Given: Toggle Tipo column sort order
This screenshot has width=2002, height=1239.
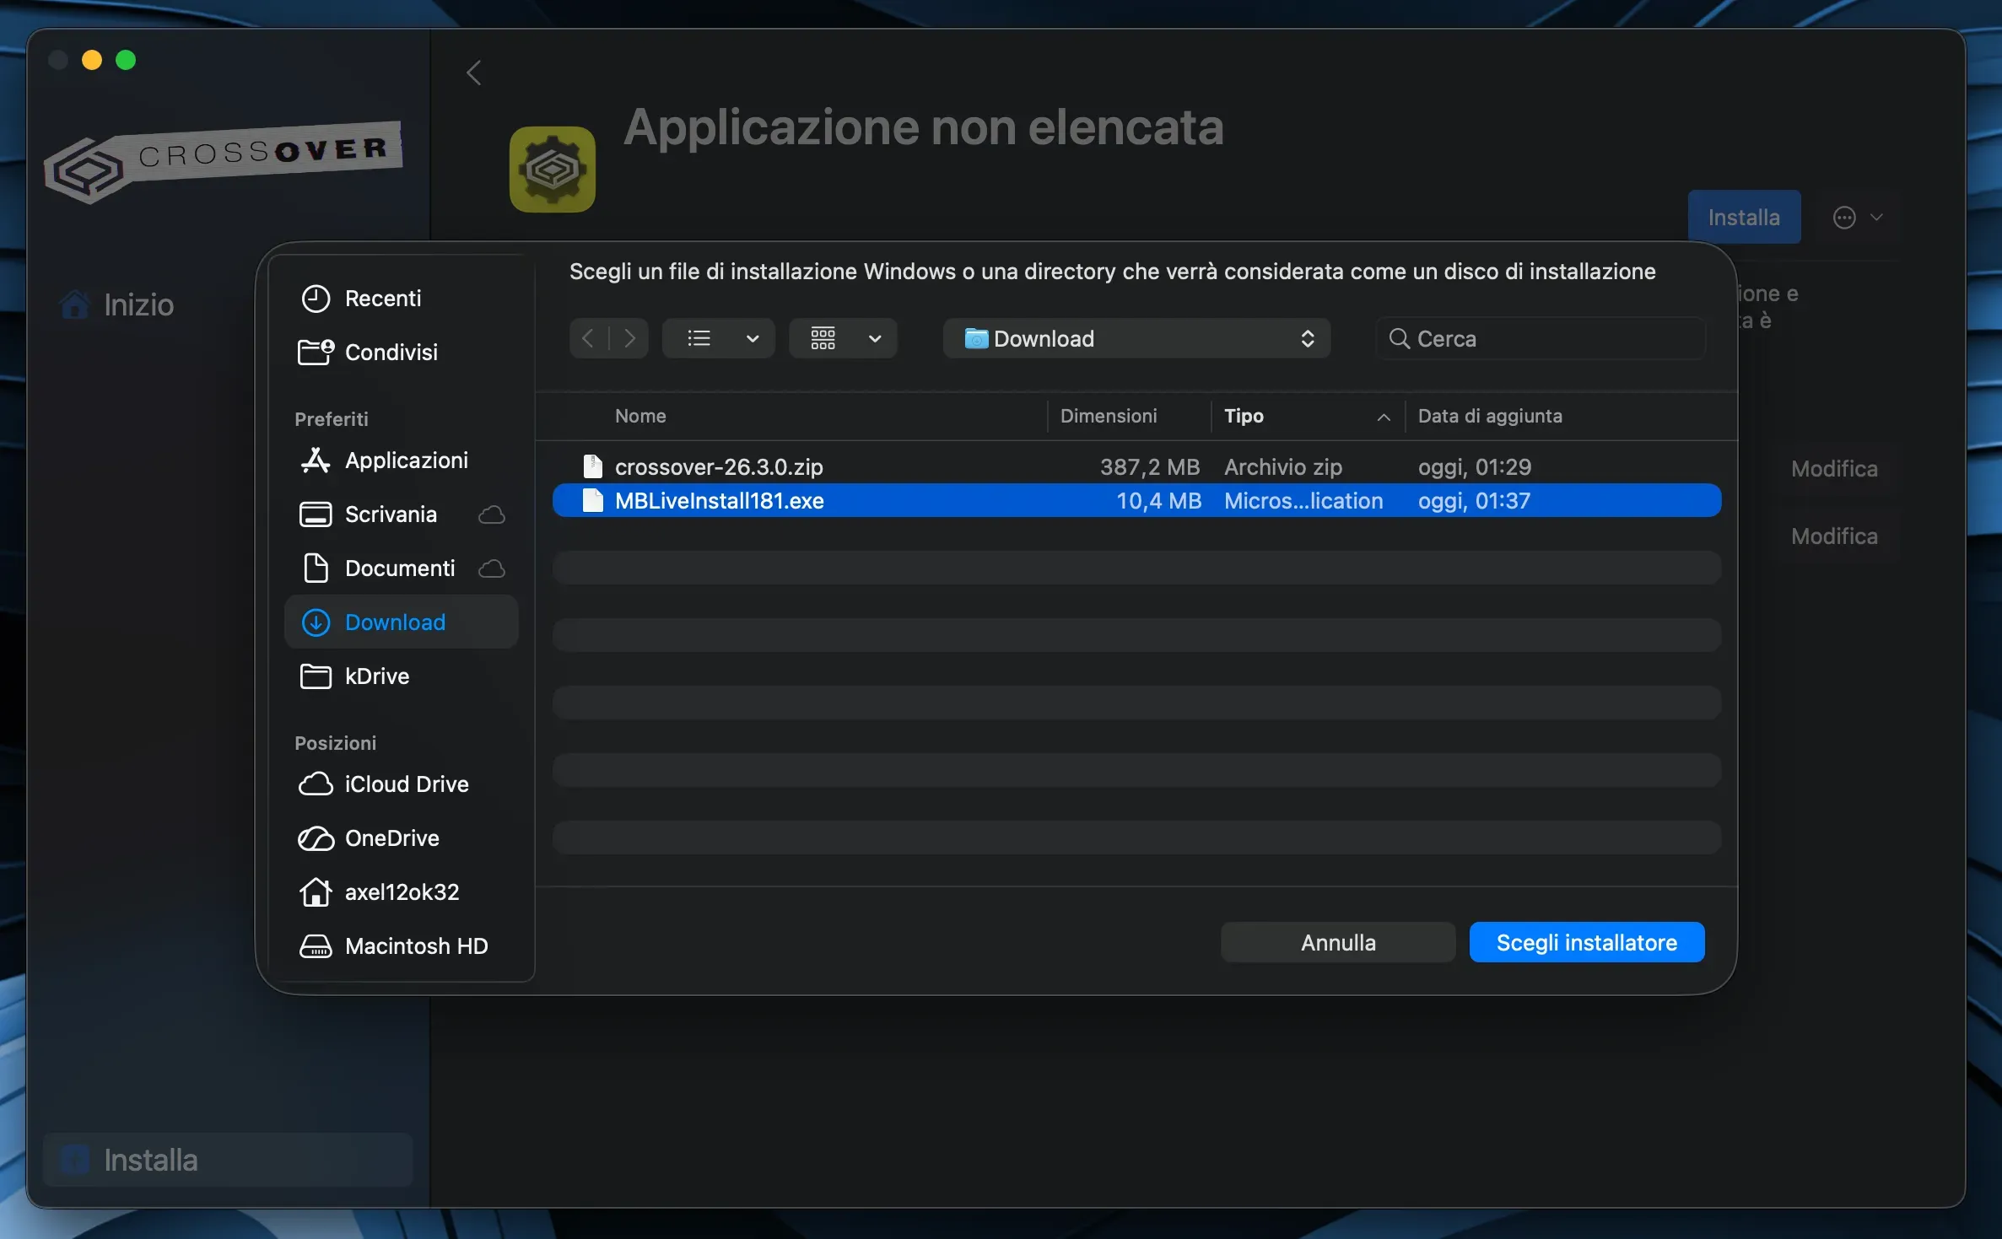Looking at the screenshot, I should (1307, 416).
